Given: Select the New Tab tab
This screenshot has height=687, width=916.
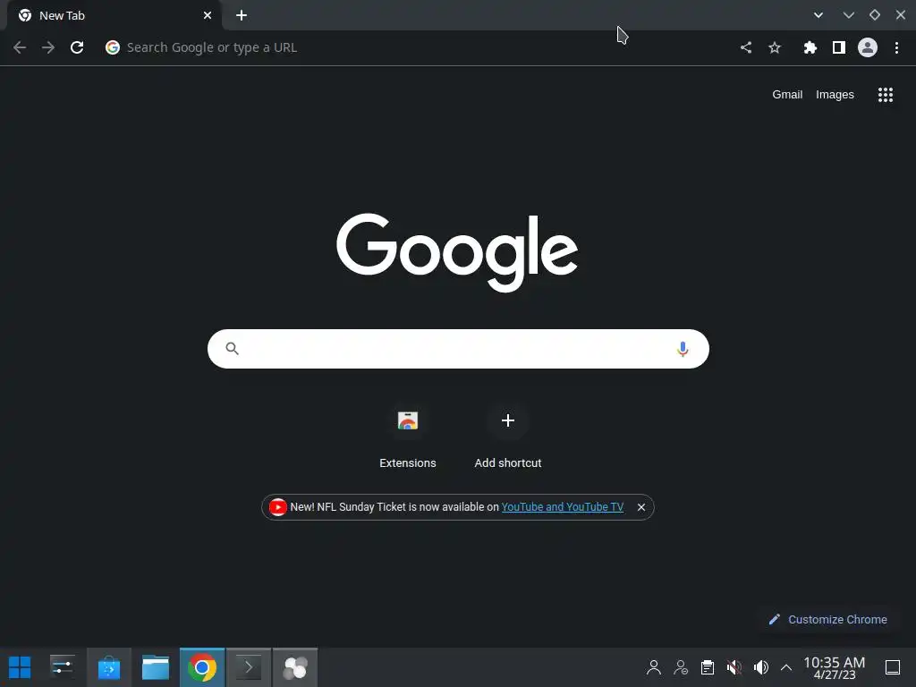Looking at the screenshot, I should (x=114, y=15).
